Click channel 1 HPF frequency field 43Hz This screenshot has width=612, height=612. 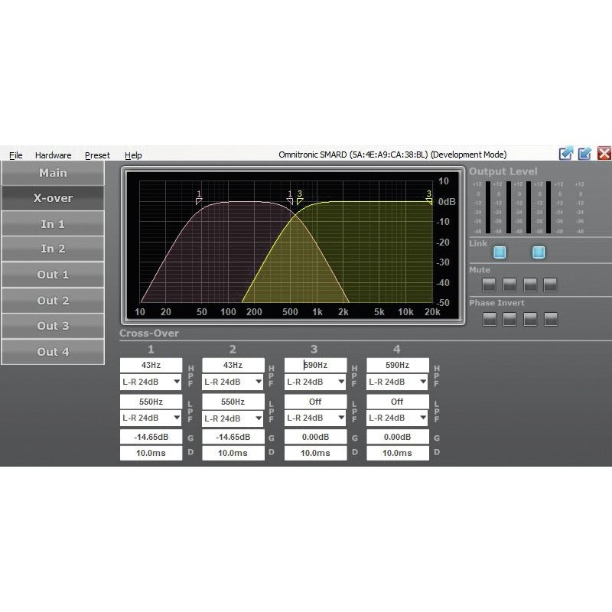pyautogui.click(x=151, y=366)
